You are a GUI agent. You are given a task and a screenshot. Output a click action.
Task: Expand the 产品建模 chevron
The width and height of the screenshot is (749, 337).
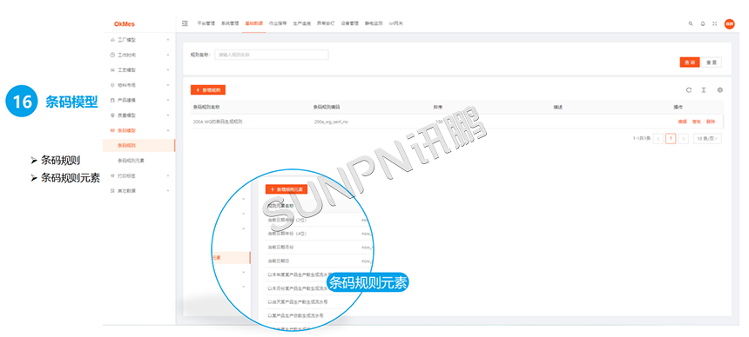[168, 100]
